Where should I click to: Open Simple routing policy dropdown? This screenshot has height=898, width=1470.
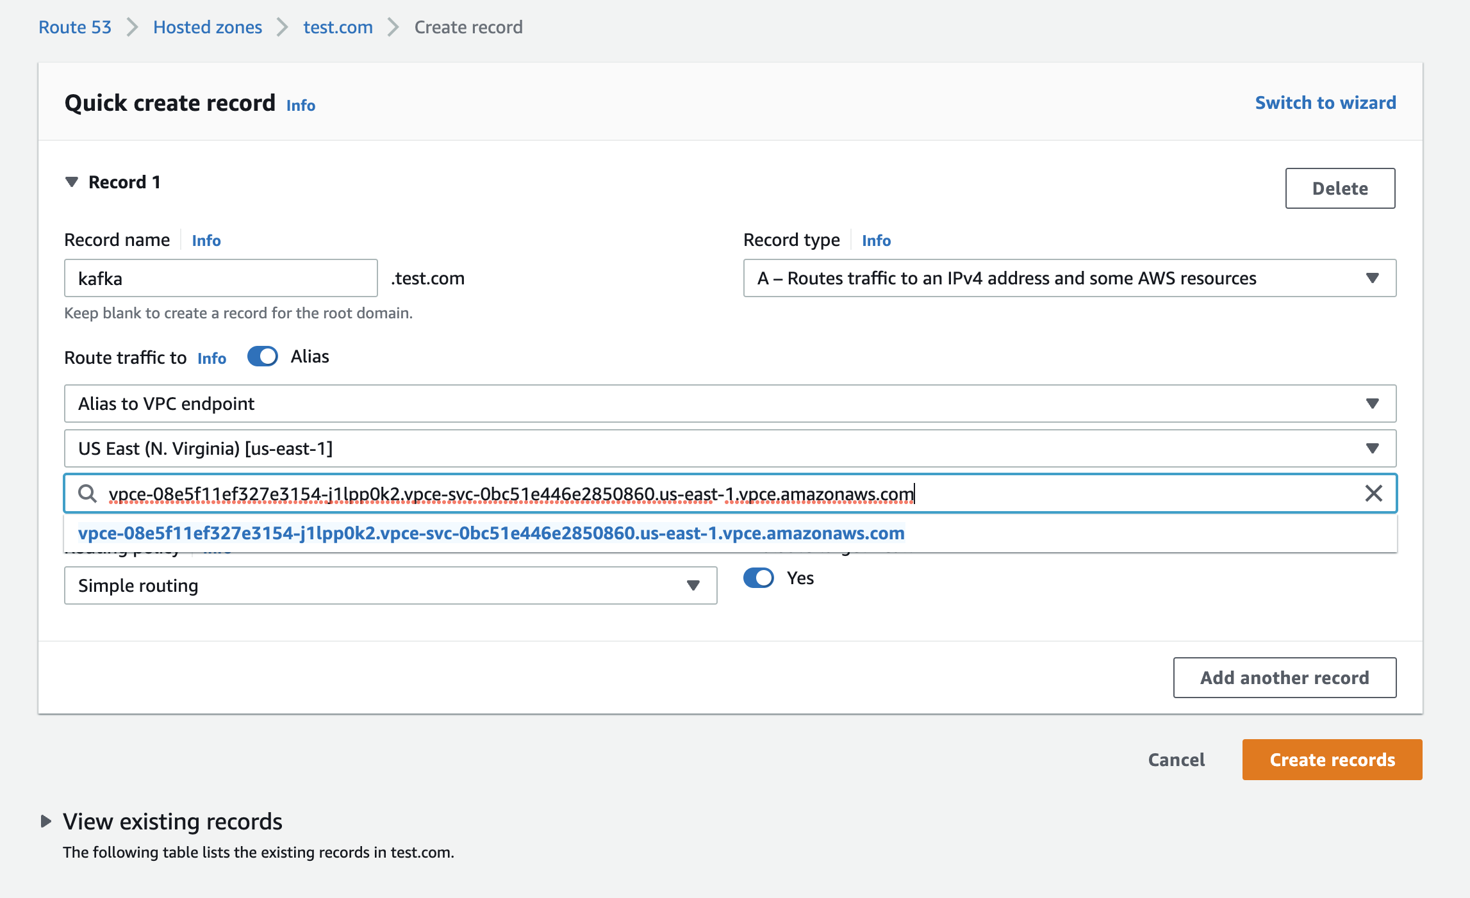390,585
